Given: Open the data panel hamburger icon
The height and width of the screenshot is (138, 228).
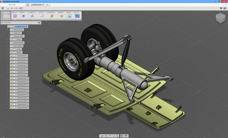Looking at the screenshot, I should click(3, 8).
